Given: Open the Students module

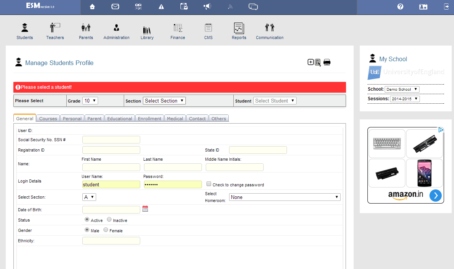Looking at the screenshot, I should pos(25,31).
